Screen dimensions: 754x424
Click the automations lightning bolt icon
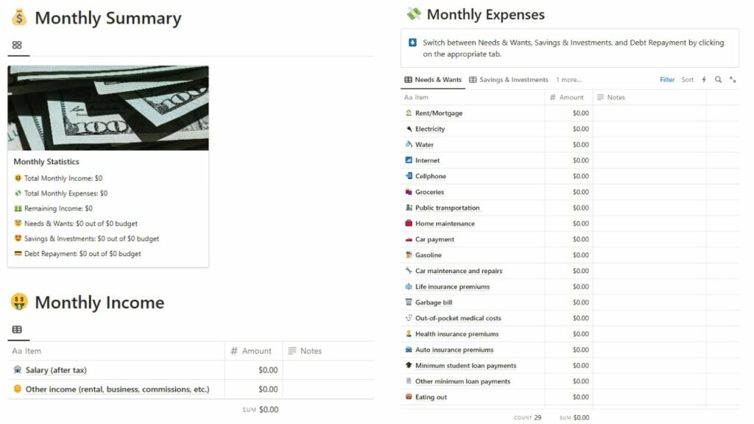[704, 79]
